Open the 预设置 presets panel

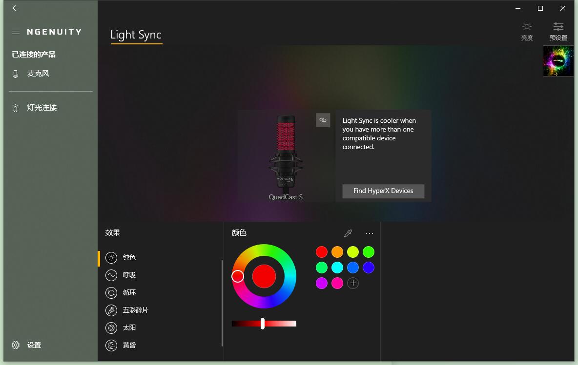coord(558,31)
